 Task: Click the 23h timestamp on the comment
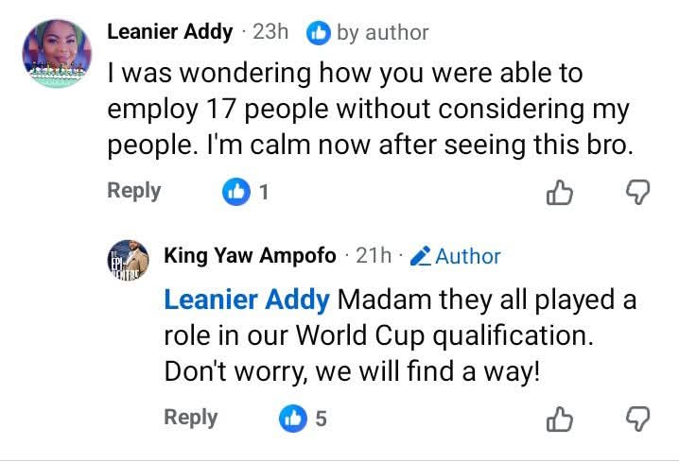270,32
